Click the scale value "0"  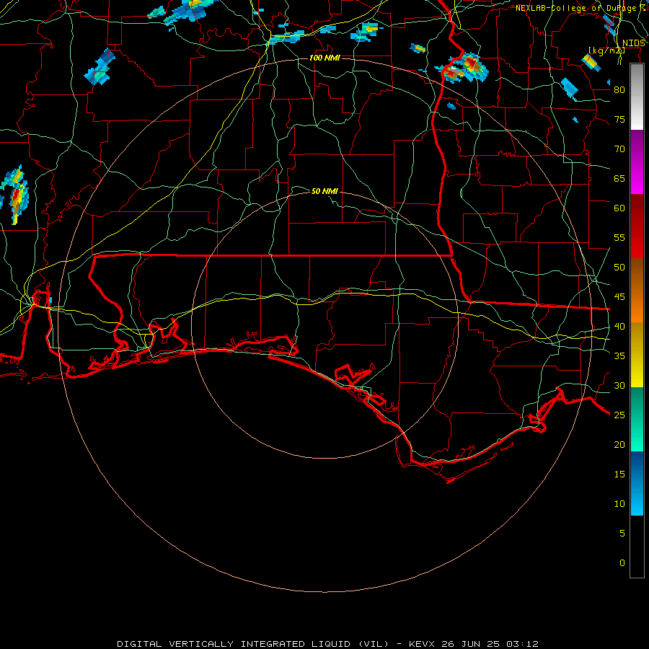622,563
